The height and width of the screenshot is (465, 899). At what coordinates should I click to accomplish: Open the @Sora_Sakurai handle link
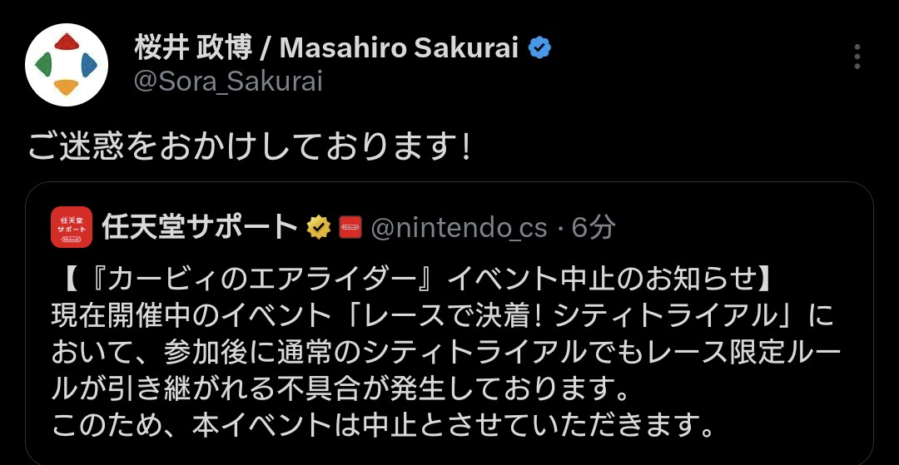coord(228,82)
